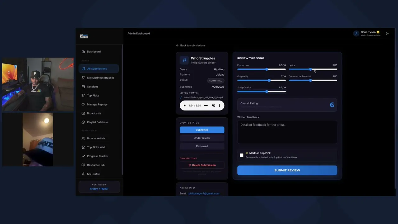Click the webcam feed of man in cap

pyautogui.click(x=38, y=85)
